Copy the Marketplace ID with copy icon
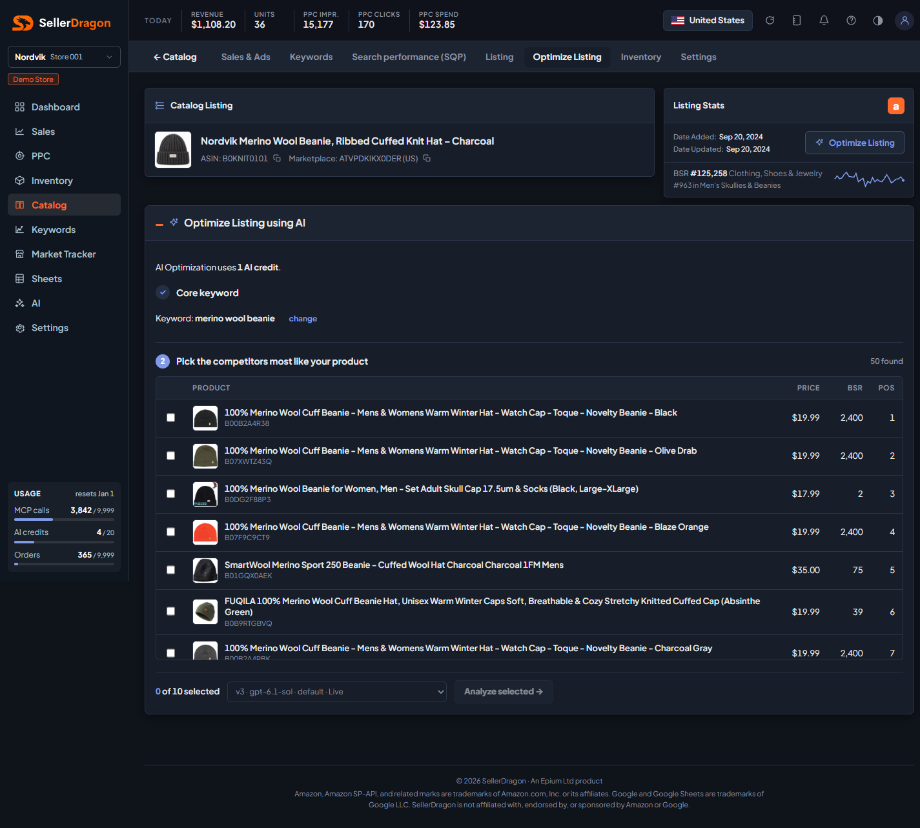Image resolution: width=920 pixels, height=828 pixels. pos(427,158)
